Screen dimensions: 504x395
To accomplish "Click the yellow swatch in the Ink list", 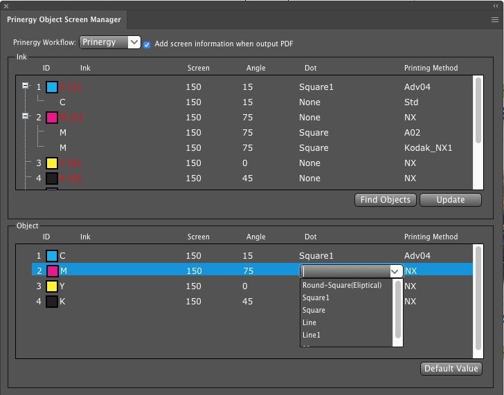I will [x=52, y=163].
